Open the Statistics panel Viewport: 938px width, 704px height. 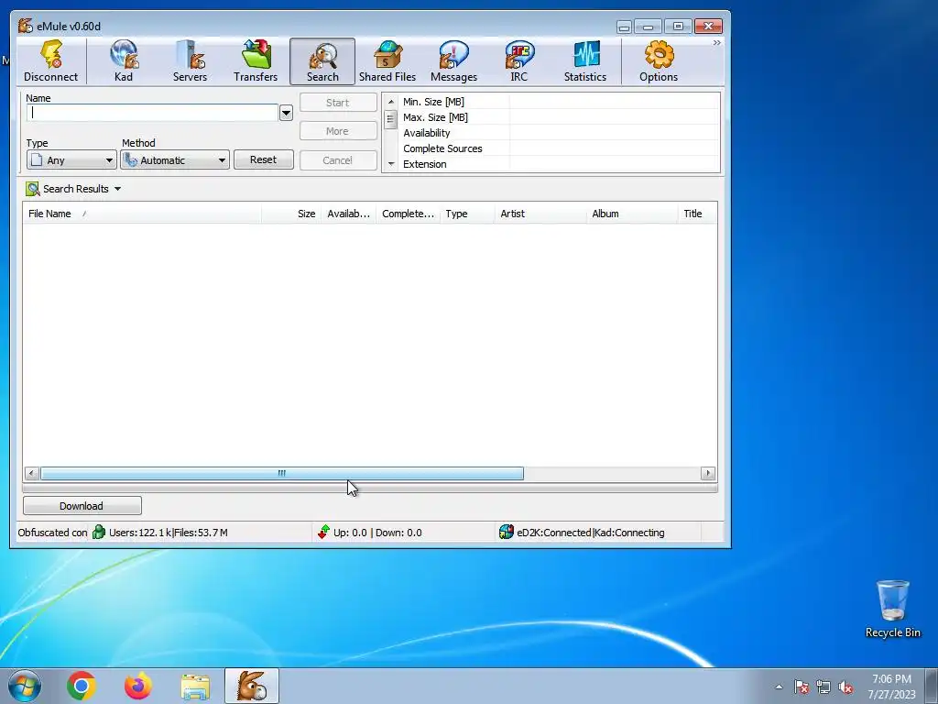585,61
